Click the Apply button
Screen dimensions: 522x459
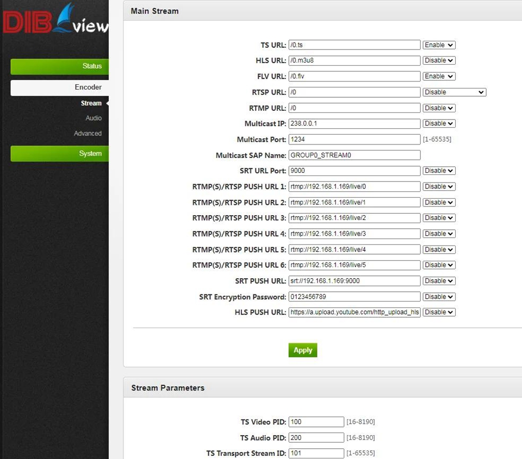302,350
